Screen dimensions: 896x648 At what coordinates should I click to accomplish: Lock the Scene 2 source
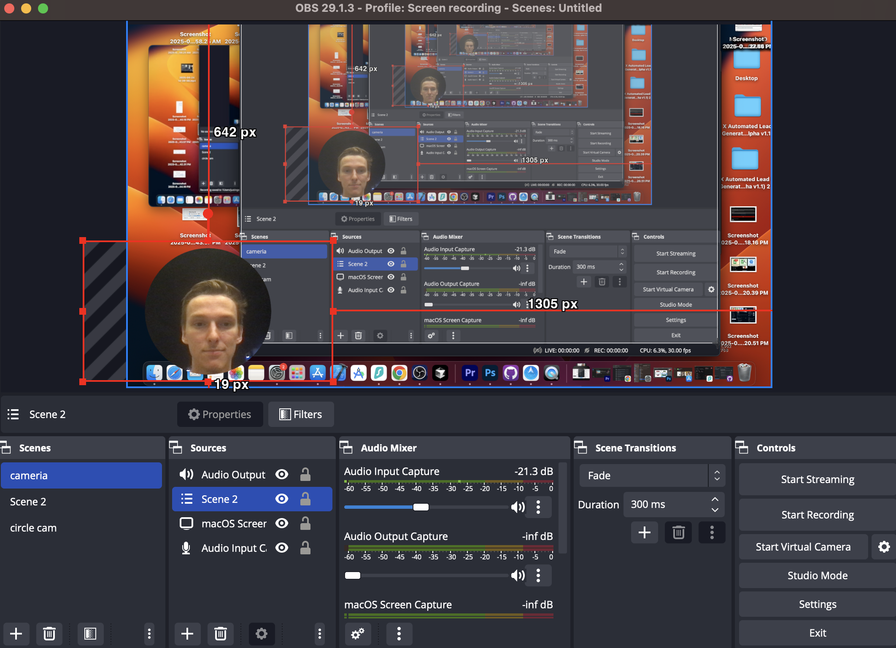pos(305,499)
